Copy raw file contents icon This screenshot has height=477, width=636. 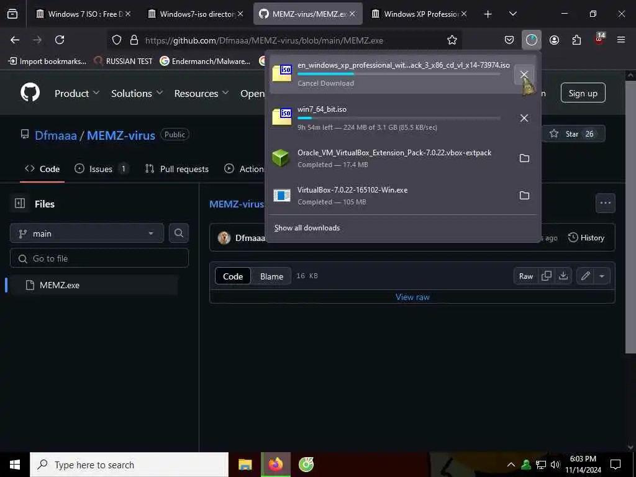[x=547, y=276]
